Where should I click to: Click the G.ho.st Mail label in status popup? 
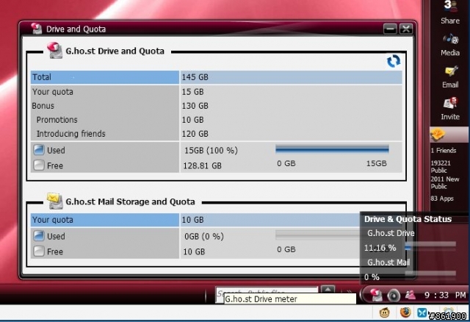388,262
